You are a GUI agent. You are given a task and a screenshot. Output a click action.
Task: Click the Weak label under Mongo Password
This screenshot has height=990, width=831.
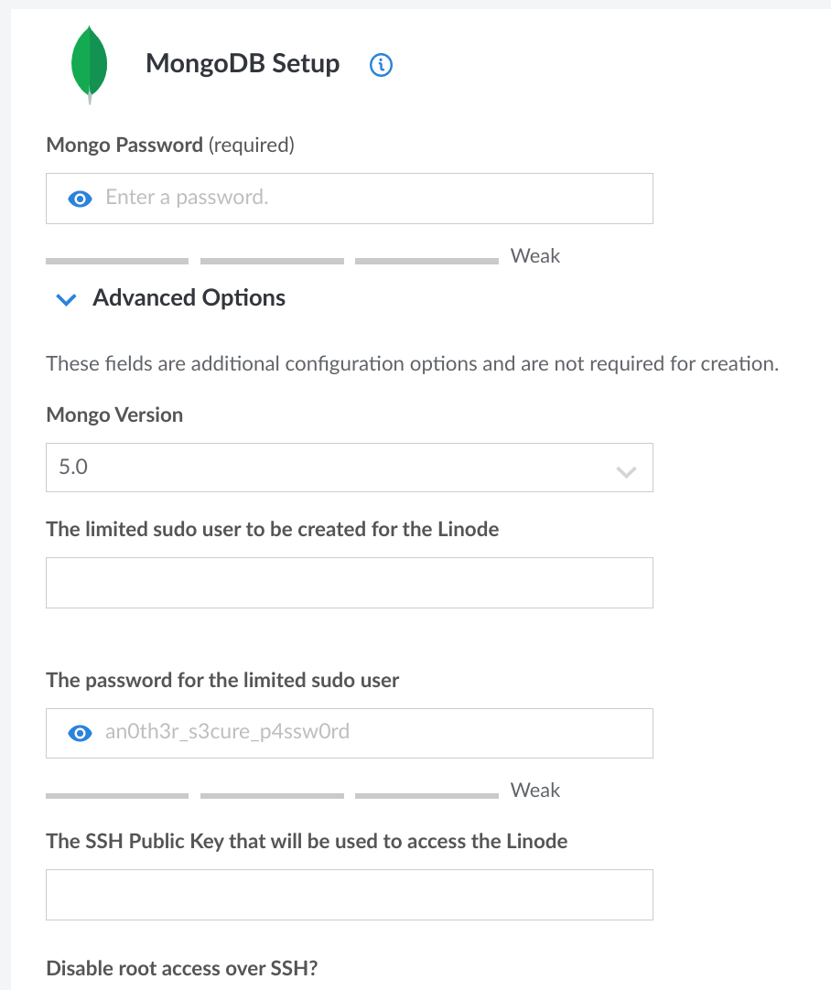pos(535,256)
